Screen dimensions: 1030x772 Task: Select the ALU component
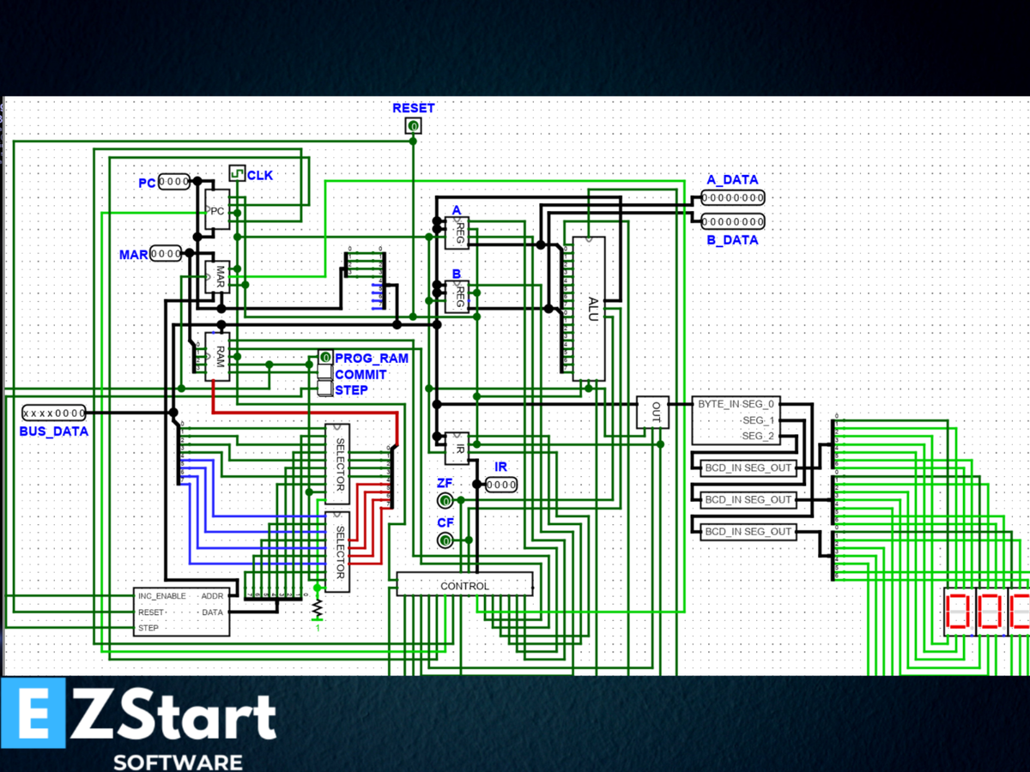[x=588, y=309]
